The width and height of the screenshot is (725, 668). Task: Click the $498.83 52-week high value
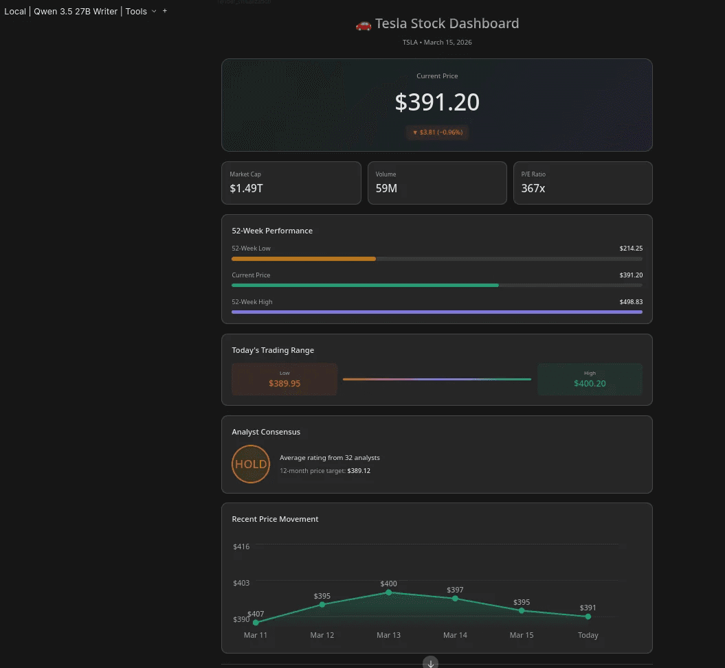point(631,302)
